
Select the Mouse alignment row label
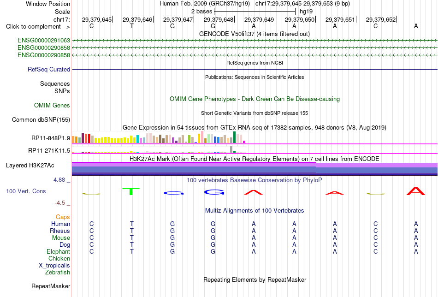[61, 238]
